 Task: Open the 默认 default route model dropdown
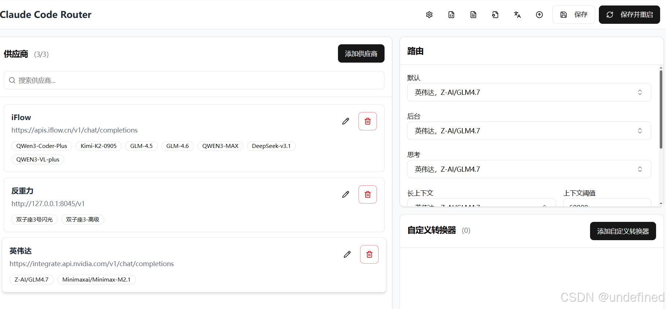(529, 92)
